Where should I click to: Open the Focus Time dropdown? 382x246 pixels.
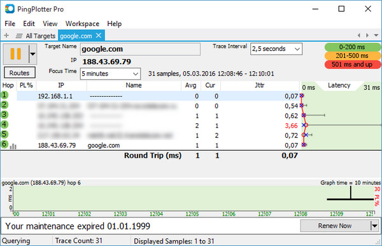point(110,74)
